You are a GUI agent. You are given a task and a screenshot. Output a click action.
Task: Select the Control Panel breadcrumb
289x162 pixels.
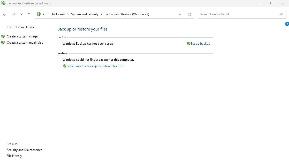(x=56, y=14)
